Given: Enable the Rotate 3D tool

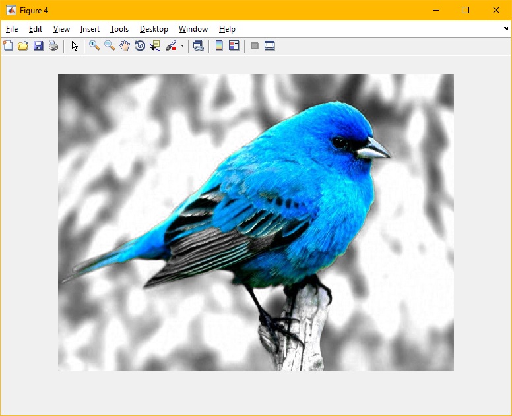Looking at the screenshot, I should click(x=140, y=45).
